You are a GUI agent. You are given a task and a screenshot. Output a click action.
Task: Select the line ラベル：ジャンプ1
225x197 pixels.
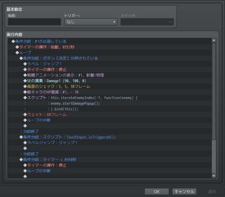pyautogui.click(x=110, y=64)
